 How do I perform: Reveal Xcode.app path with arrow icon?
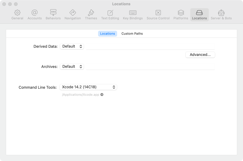[x=102, y=95]
